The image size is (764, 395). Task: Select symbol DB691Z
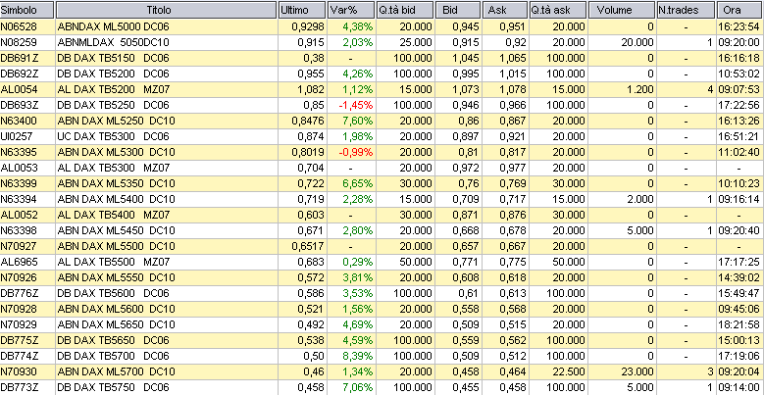(x=19, y=58)
